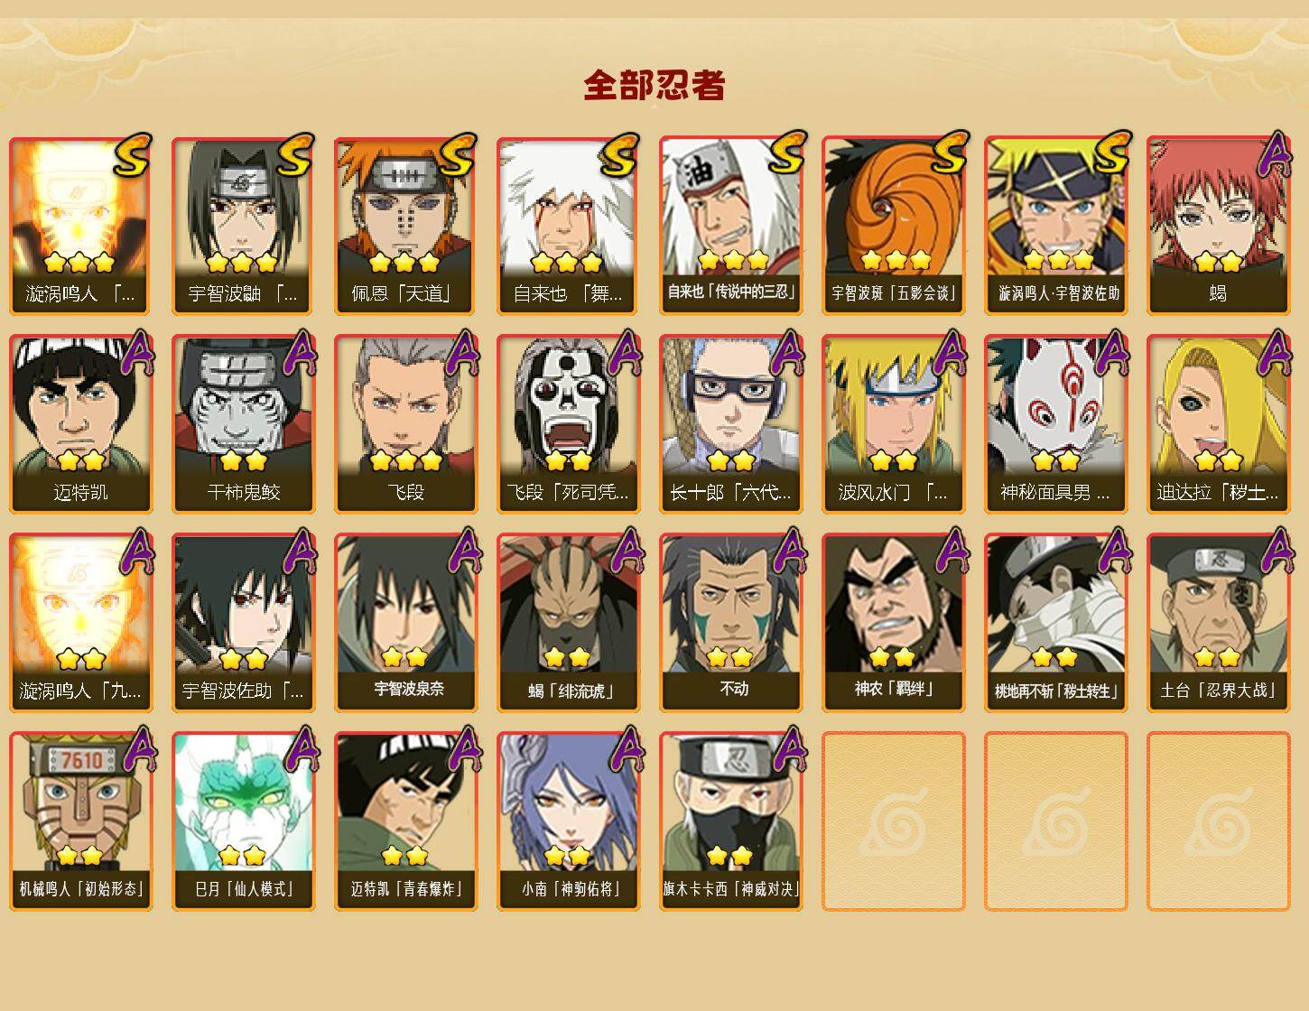The image size is (1309, 1011).
Task: Open the 自来也「传说中的三忍」 card
Action: 730,226
